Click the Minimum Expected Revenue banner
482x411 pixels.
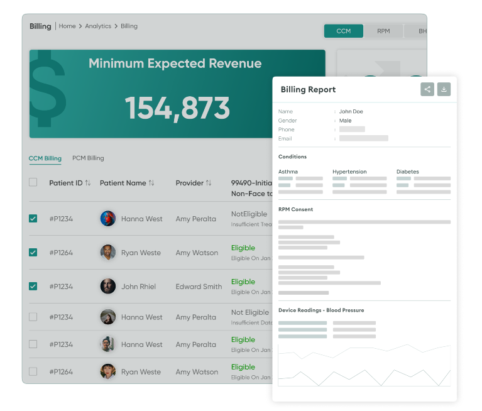177,94
